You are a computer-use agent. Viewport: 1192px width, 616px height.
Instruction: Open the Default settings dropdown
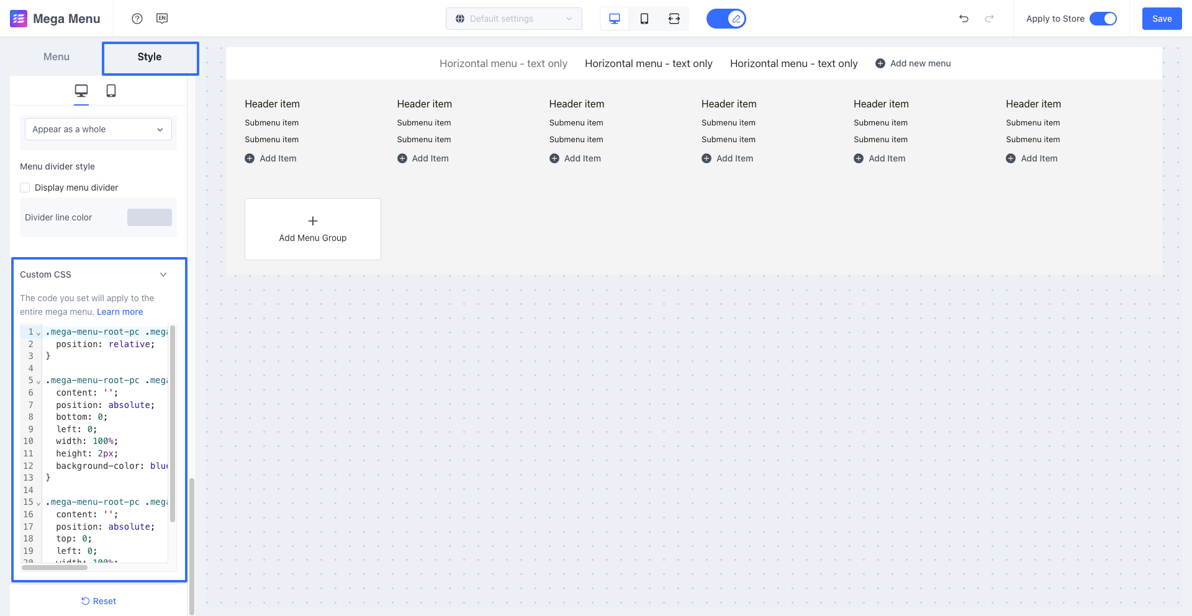pyautogui.click(x=513, y=19)
